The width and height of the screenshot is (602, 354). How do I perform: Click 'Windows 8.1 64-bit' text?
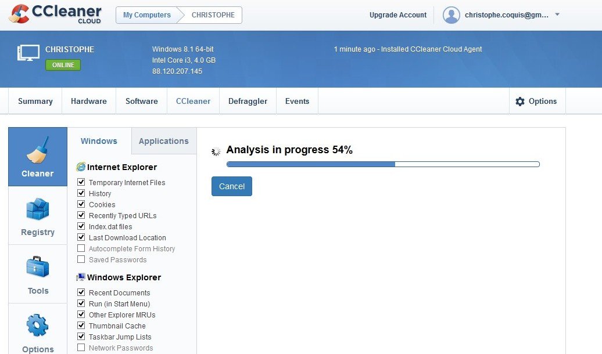click(182, 49)
